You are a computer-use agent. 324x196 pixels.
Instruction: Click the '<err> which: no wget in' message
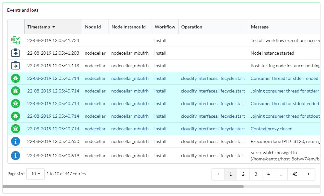285,156
